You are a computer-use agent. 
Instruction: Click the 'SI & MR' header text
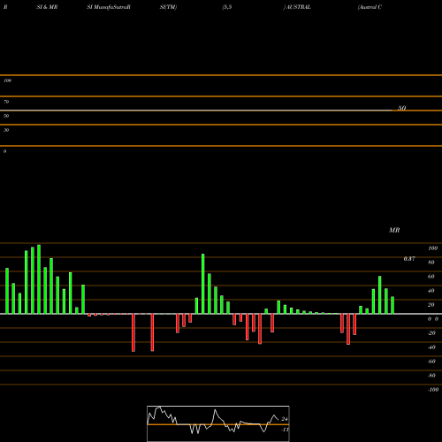point(47,7)
